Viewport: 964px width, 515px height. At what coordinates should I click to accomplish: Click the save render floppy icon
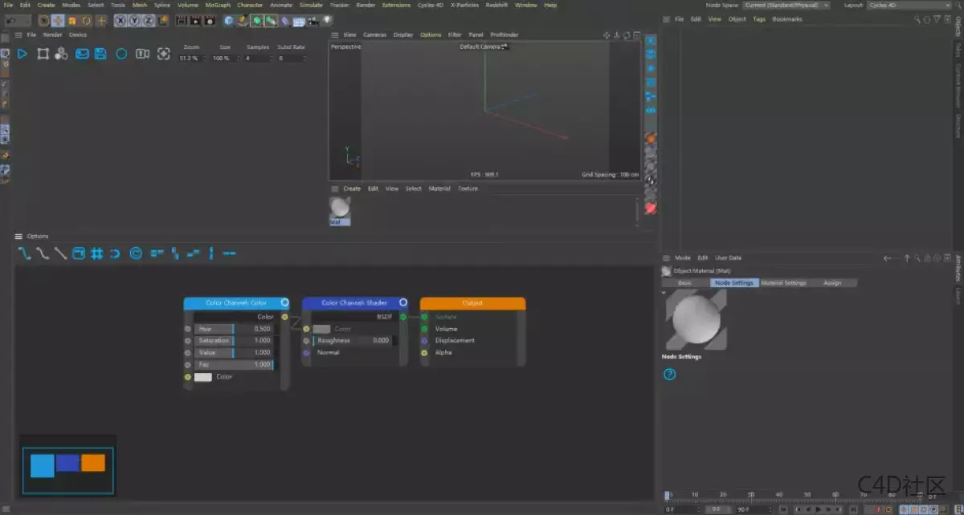coord(100,53)
